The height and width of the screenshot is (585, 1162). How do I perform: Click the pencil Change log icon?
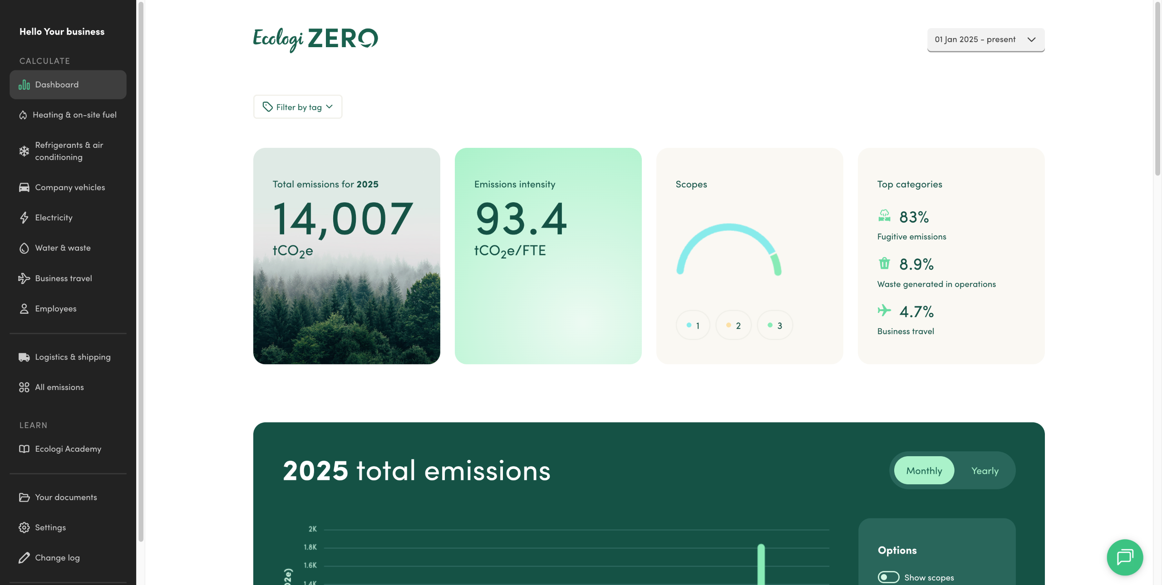point(24,558)
